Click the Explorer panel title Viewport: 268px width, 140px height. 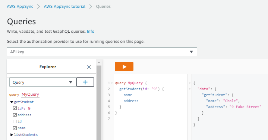click(48, 67)
